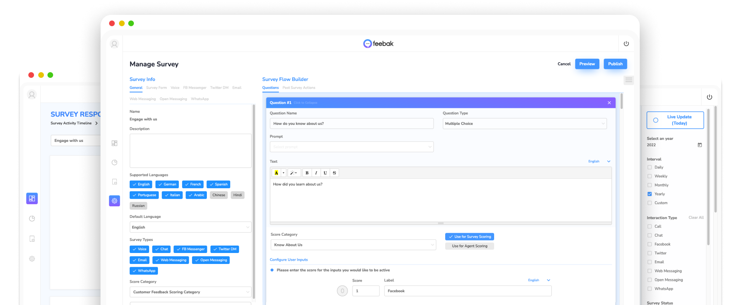Uncheck the Yearly interval checkbox
The height and width of the screenshot is (305, 741).
[650, 194]
